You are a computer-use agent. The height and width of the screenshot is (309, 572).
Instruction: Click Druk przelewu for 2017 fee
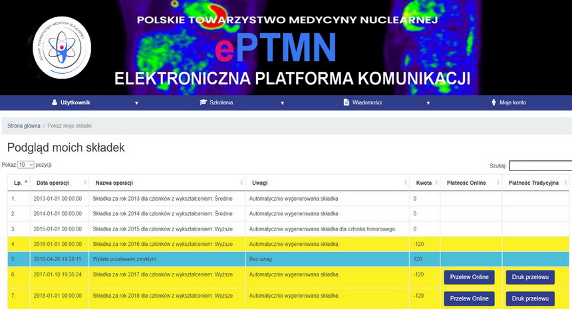pyautogui.click(x=530, y=277)
